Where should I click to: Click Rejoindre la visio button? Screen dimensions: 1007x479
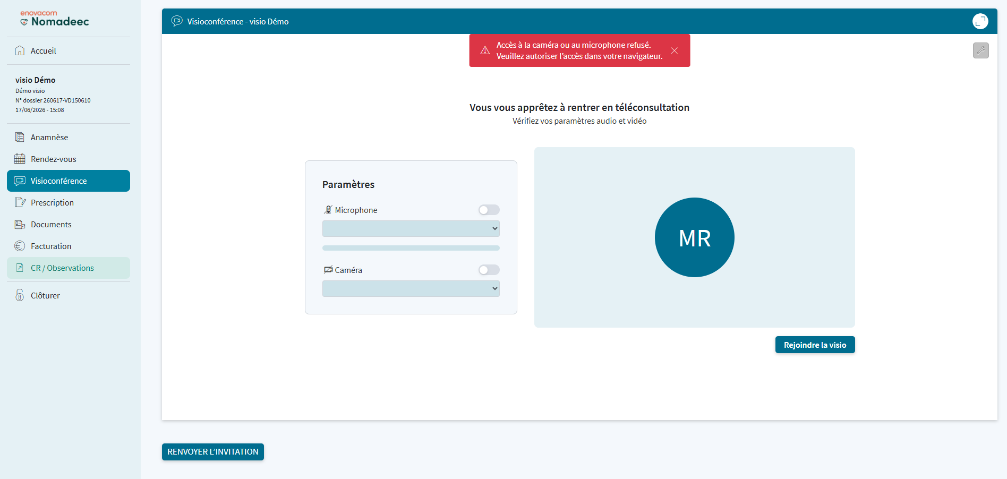coord(815,345)
